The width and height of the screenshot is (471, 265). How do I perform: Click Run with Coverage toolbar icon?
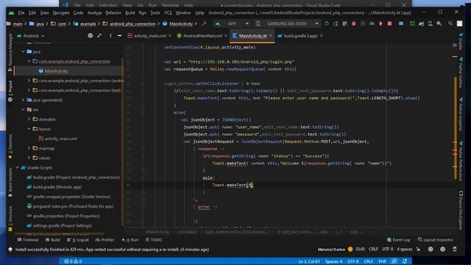pos(363,24)
